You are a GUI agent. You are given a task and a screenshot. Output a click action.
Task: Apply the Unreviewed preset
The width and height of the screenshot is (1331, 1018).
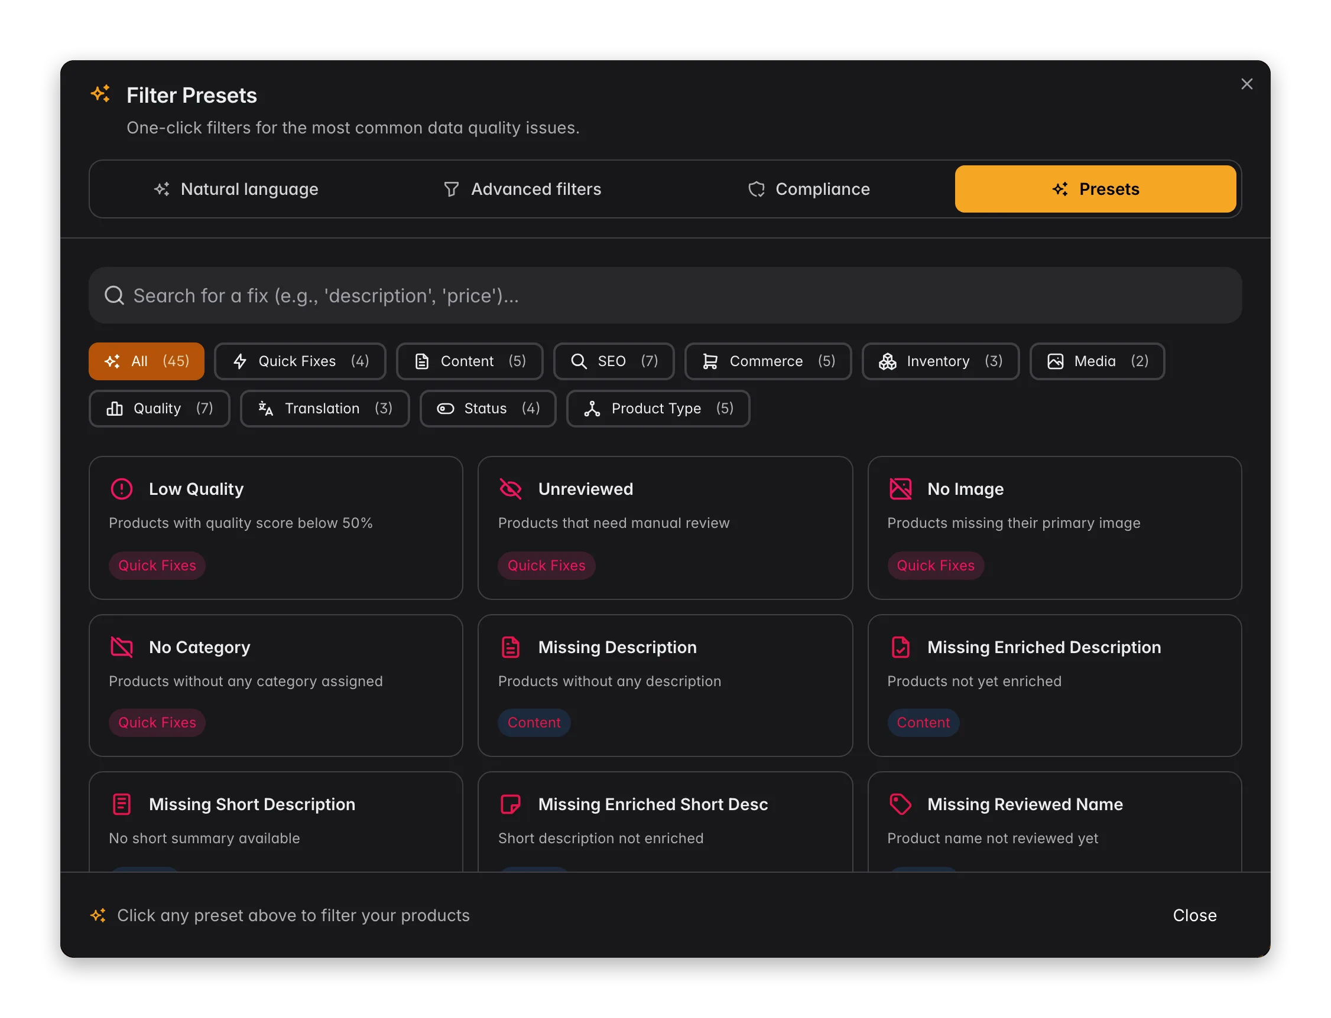(665, 528)
